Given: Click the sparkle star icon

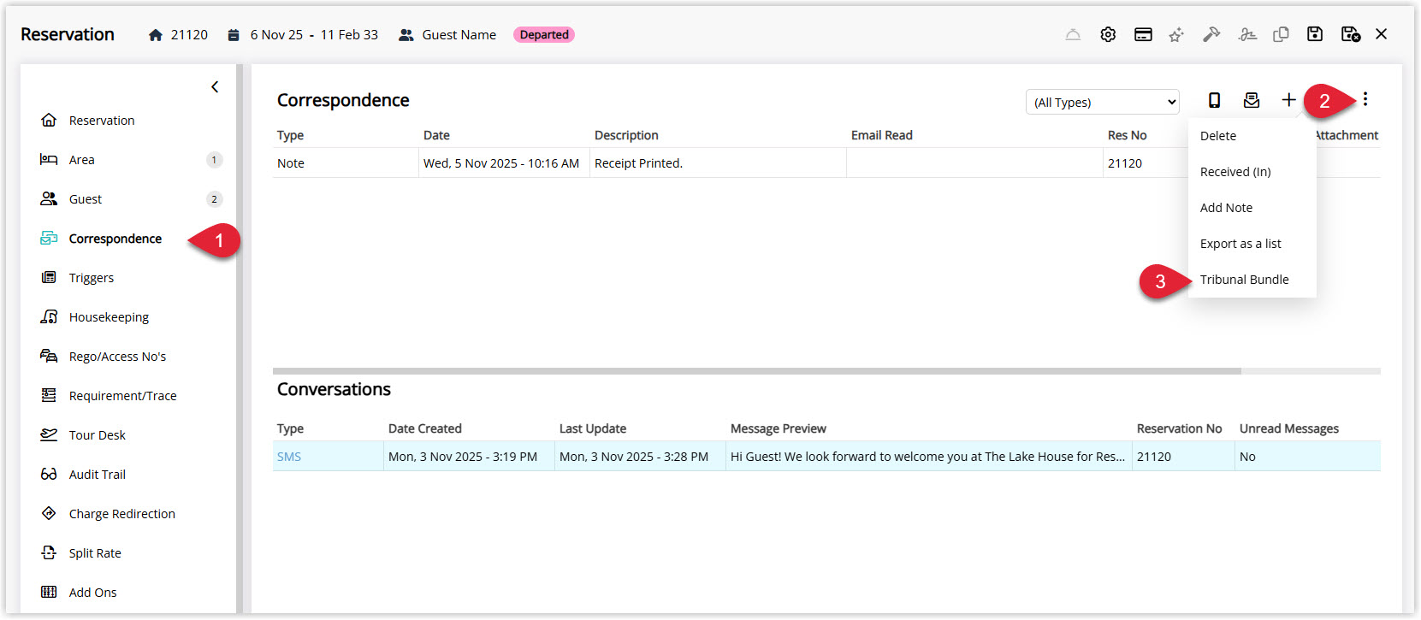Looking at the screenshot, I should (1177, 34).
